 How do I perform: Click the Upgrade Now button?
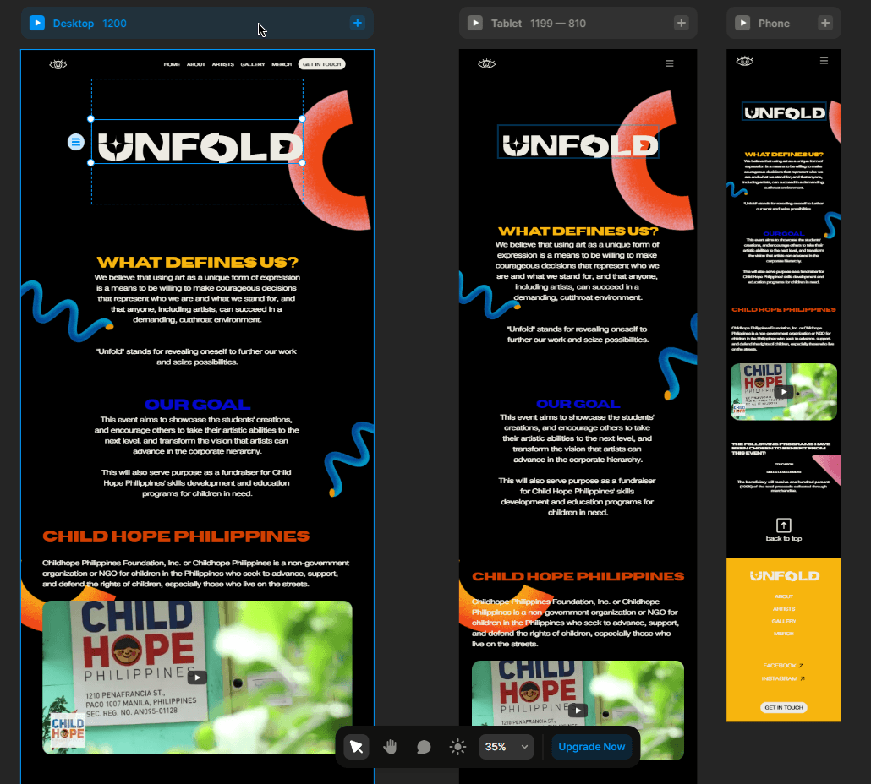[x=592, y=747]
